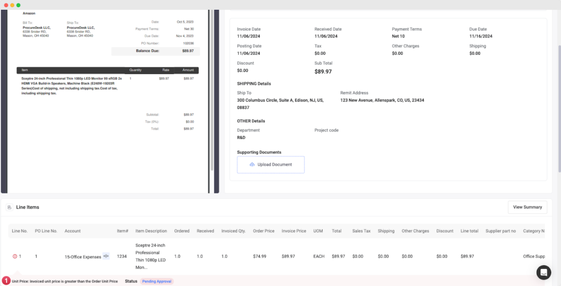Viewport: 561px width, 286px height.
Task: Click the Balance Due row in invoice preview
Action: [156, 51]
